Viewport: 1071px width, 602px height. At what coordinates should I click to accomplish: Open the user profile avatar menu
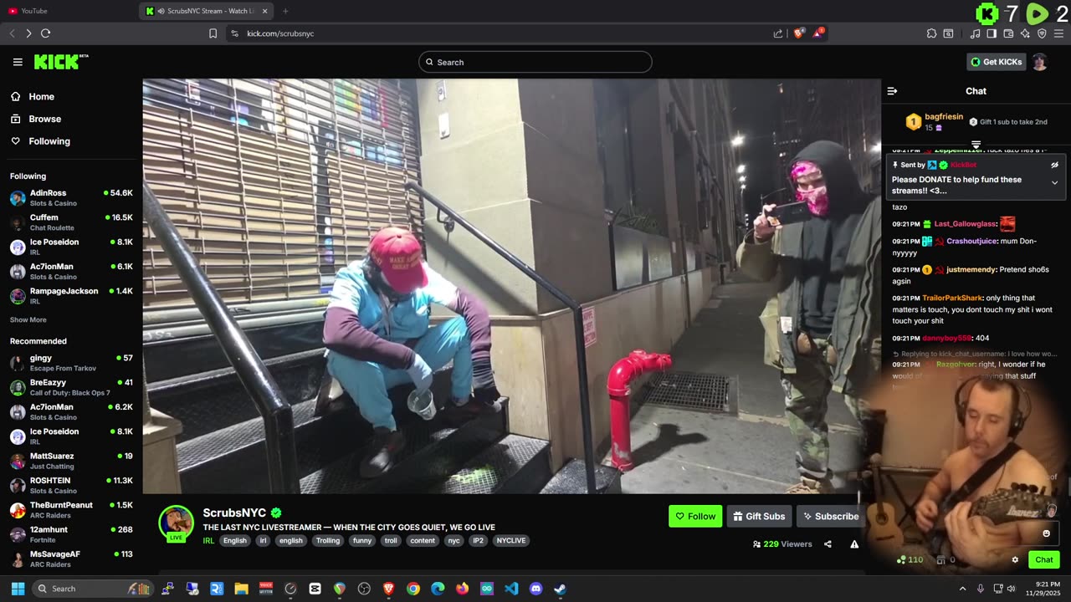[x=1039, y=62]
